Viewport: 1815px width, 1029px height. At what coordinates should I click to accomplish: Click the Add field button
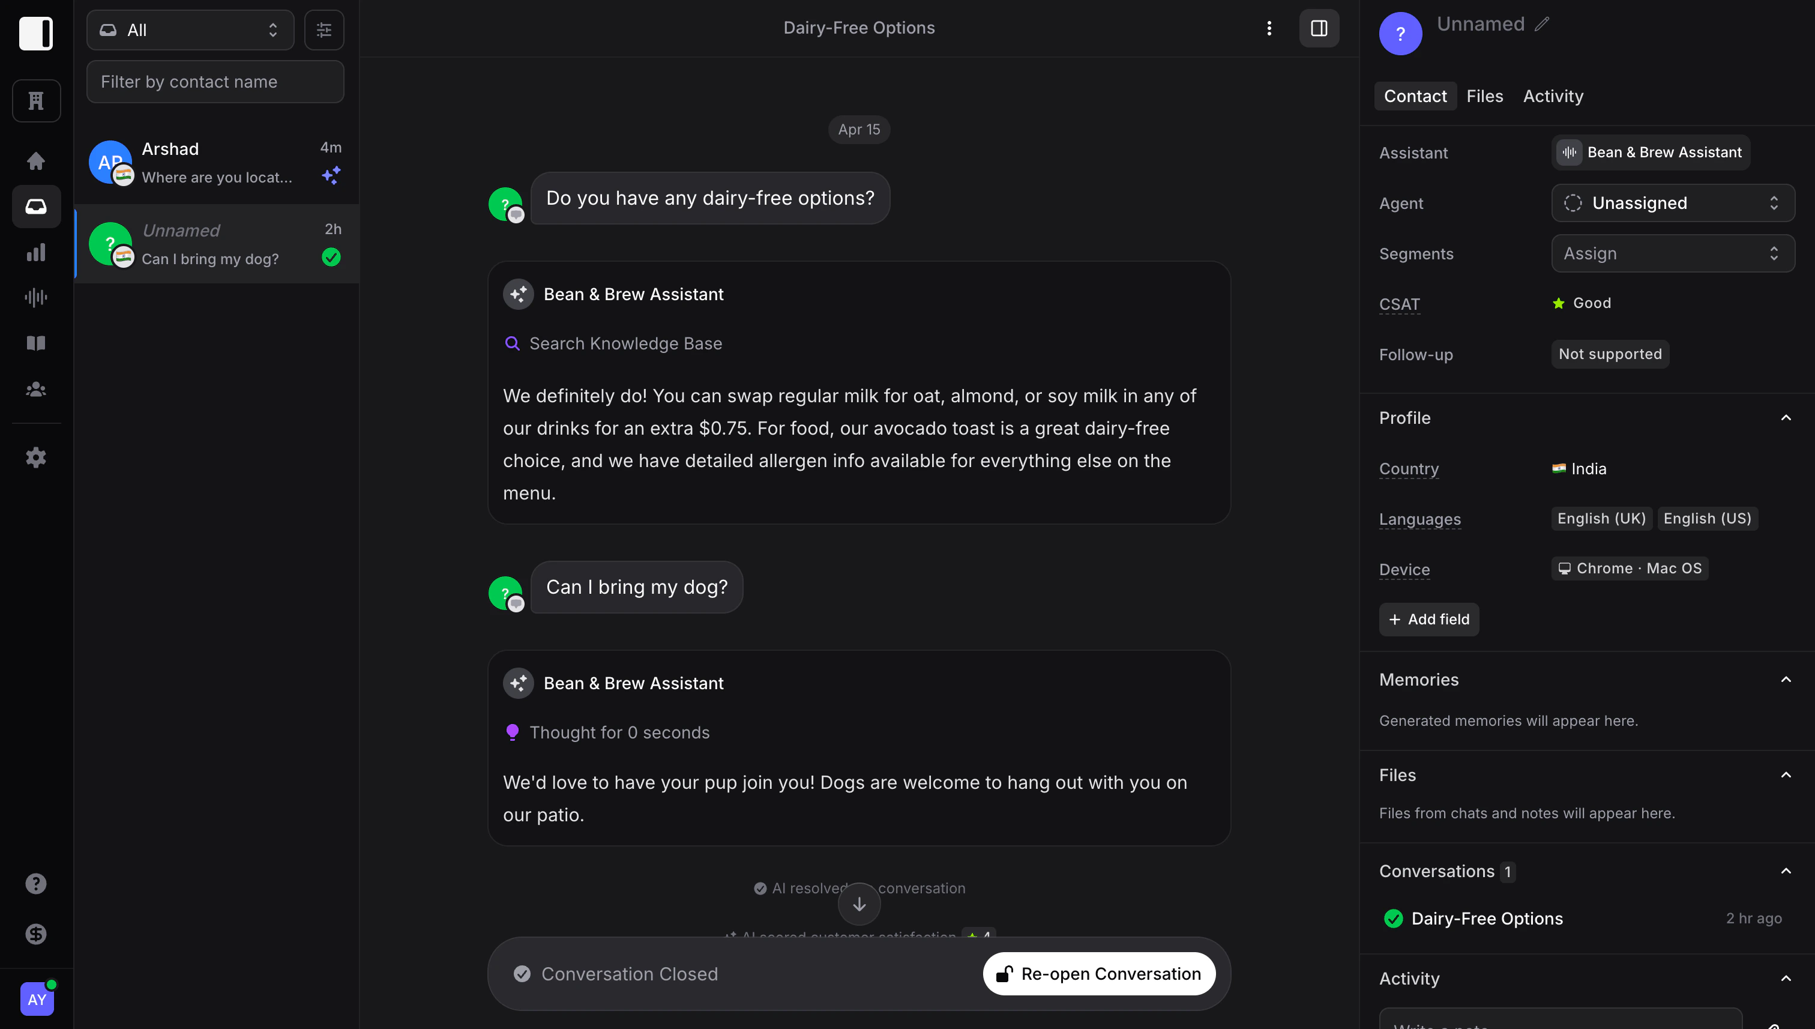point(1428,618)
